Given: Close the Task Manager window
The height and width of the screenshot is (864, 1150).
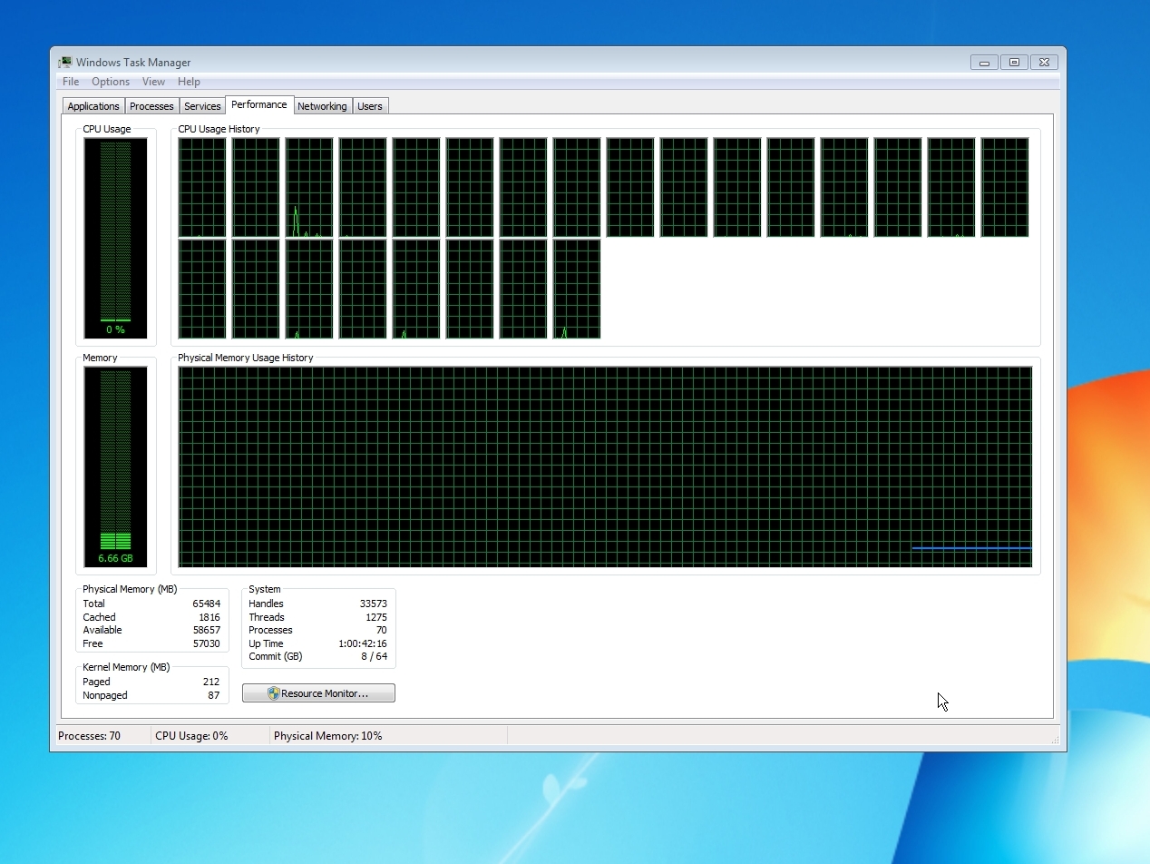Looking at the screenshot, I should click(1044, 63).
